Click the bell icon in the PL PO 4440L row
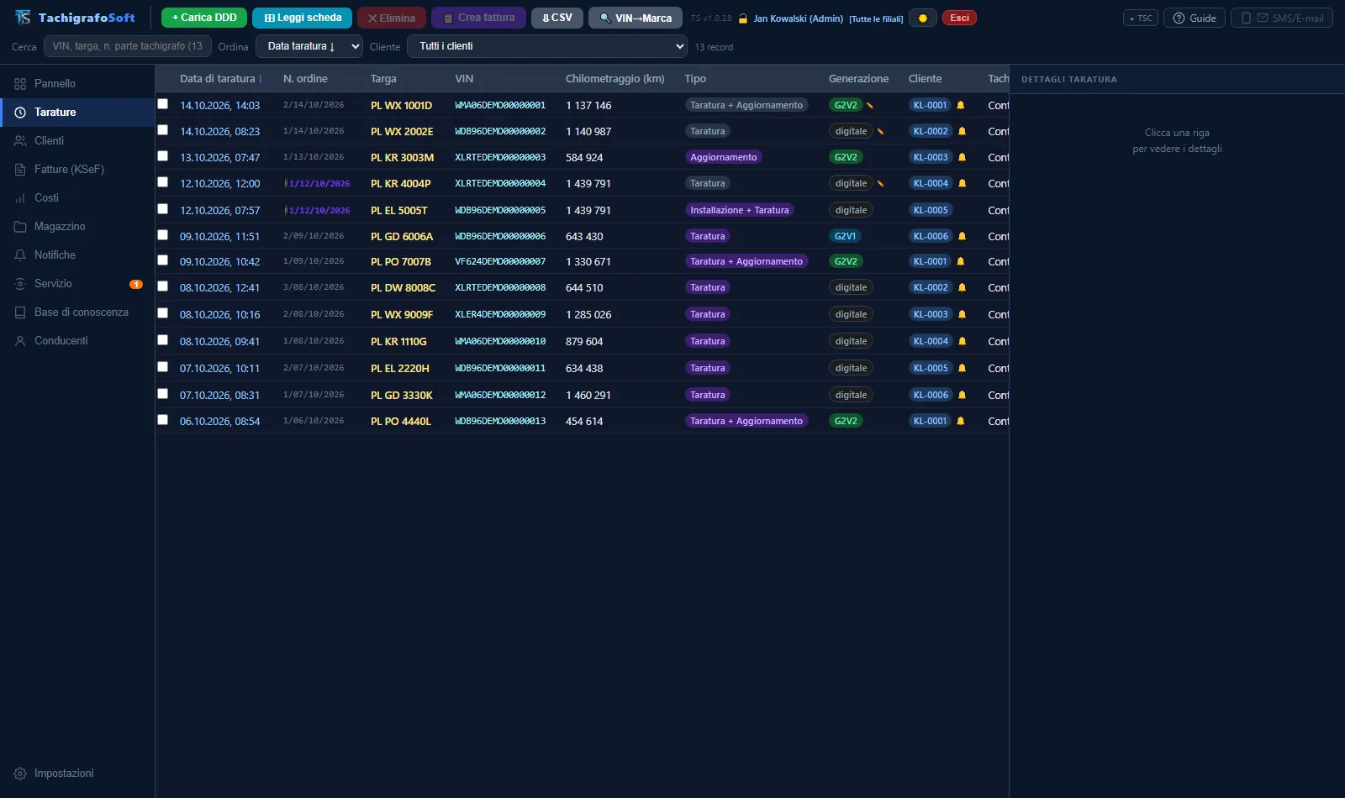 961,421
